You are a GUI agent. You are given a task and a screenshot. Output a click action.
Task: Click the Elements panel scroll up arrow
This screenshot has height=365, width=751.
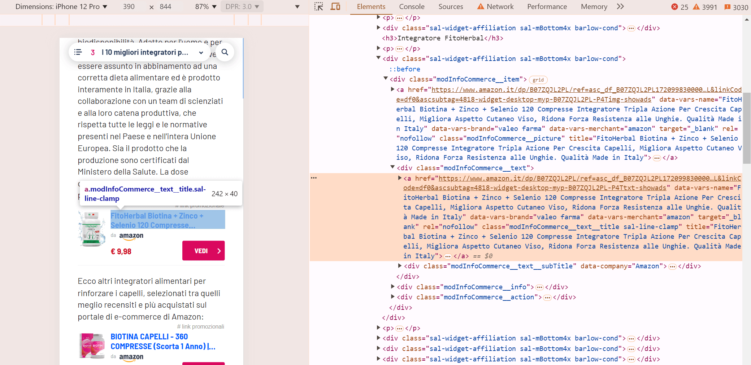click(747, 19)
